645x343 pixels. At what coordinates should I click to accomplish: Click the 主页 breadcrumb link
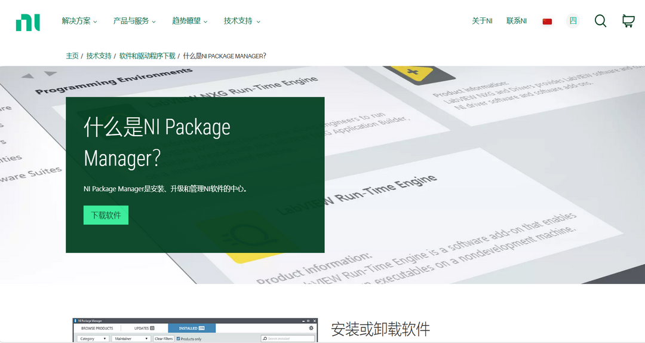pos(72,56)
